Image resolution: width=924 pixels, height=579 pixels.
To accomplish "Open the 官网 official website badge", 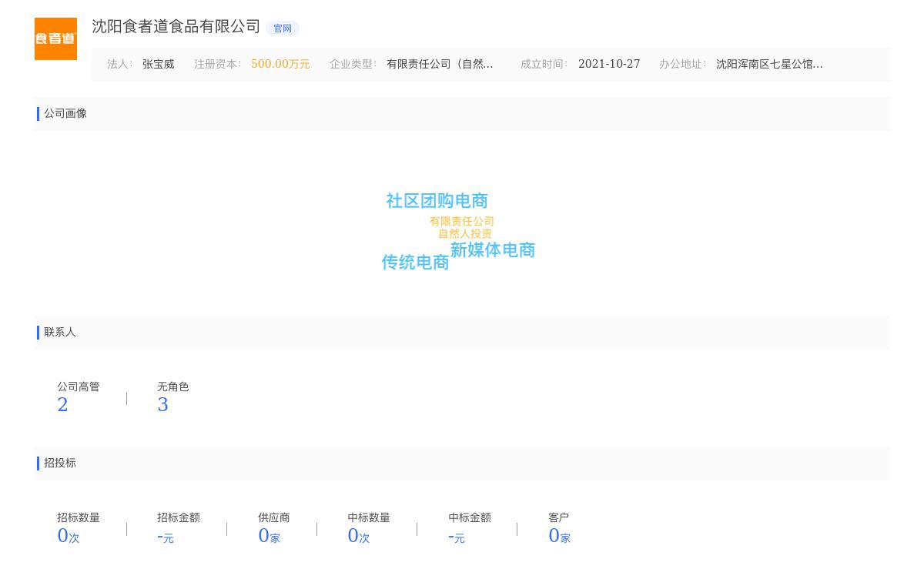I will click(283, 28).
